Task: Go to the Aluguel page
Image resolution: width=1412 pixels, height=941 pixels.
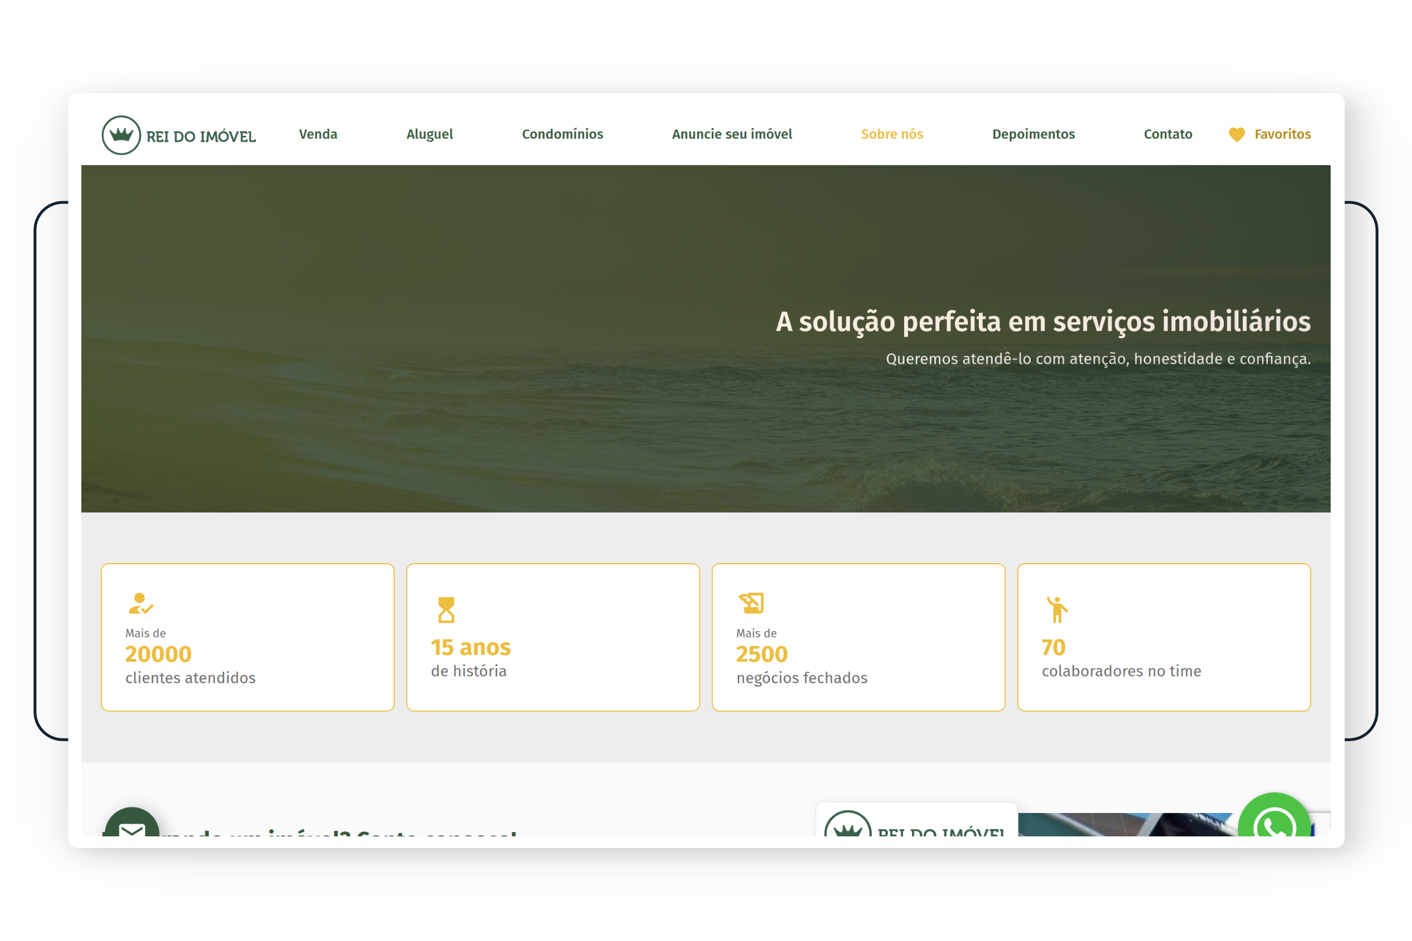Action: pyautogui.click(x=430, y=135)
